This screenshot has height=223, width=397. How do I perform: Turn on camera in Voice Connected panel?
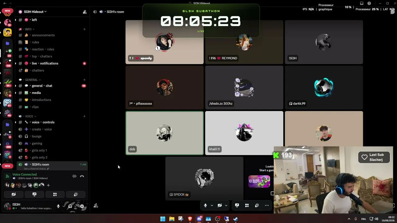pyautogui.click(x=14, y=195)
